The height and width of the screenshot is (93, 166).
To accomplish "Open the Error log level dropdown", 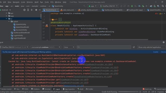I will pos(69,47).
